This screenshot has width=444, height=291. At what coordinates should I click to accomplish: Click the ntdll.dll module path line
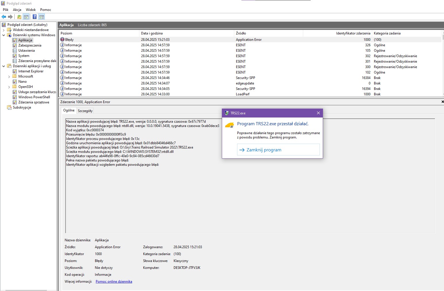click(120, 152)
